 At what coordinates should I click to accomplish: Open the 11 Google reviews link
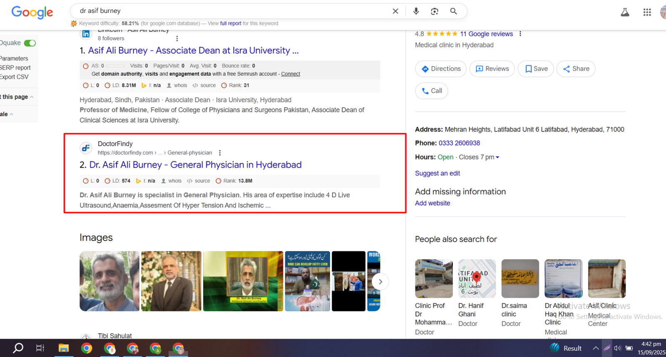pyautogui.click(x=486, y=34)
